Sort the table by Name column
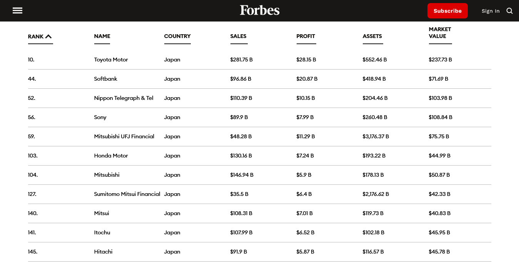The width and height of the screenshot is (519, 262). click(x=102, y=36)
